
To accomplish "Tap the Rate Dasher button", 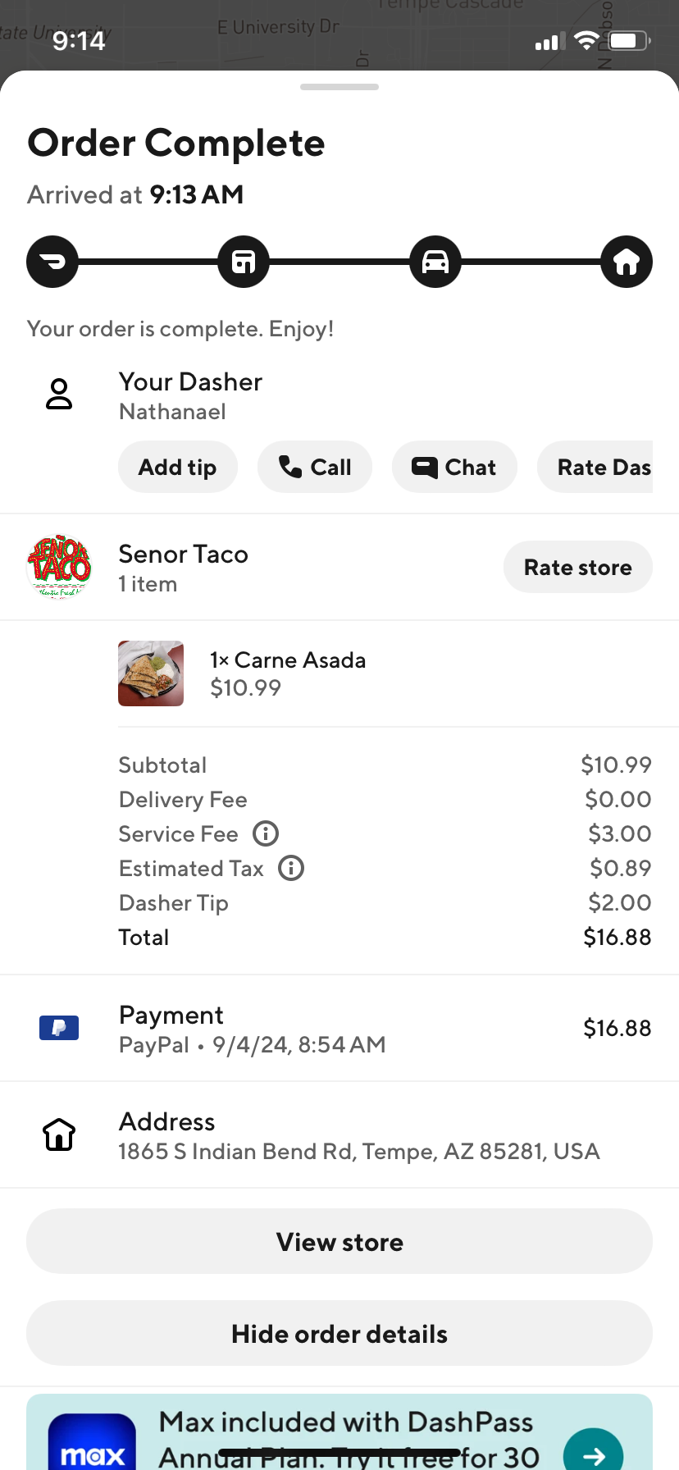I will tap(597, 468).
